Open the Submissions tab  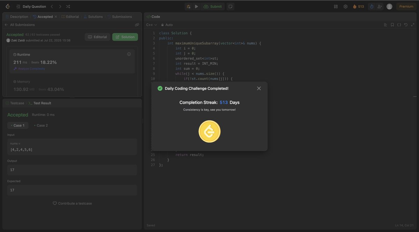119,17
